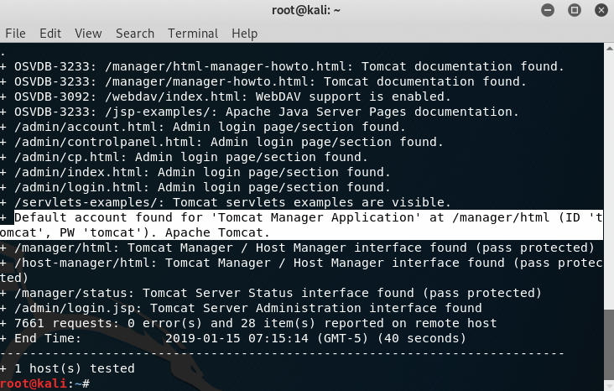Image resolution: width=614 pixels, height=391 pixels.
Task: Click the vertical scrollbar thumb
Action: click(x=609, y=345)
